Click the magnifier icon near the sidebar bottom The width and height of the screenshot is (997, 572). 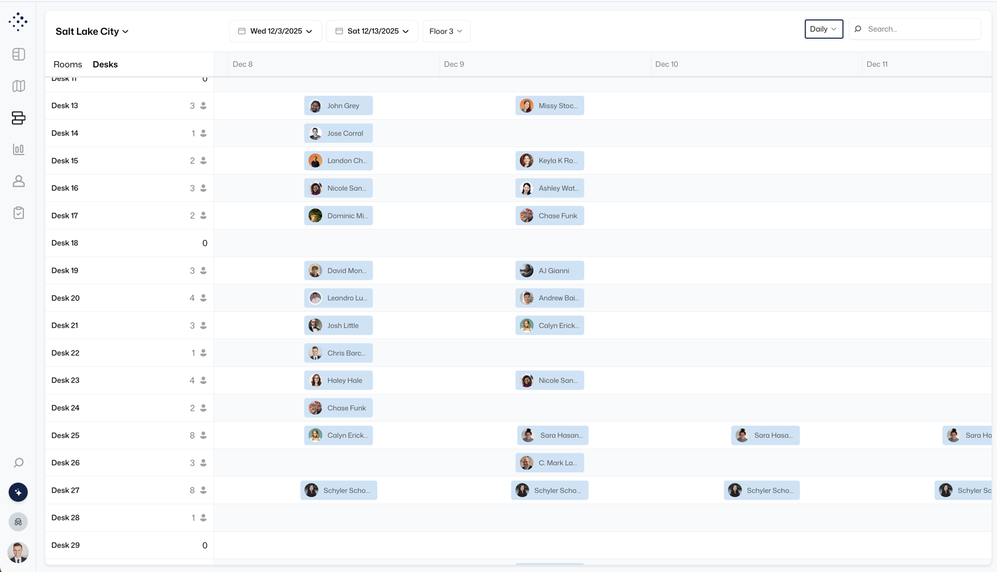[x=18, y=463]
